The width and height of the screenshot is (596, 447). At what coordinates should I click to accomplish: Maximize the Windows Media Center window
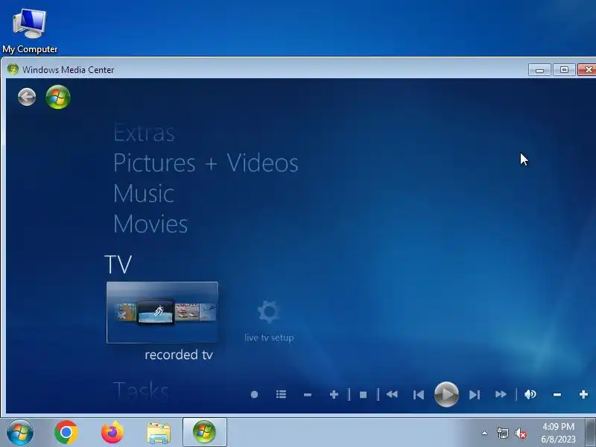coord(564,70)
